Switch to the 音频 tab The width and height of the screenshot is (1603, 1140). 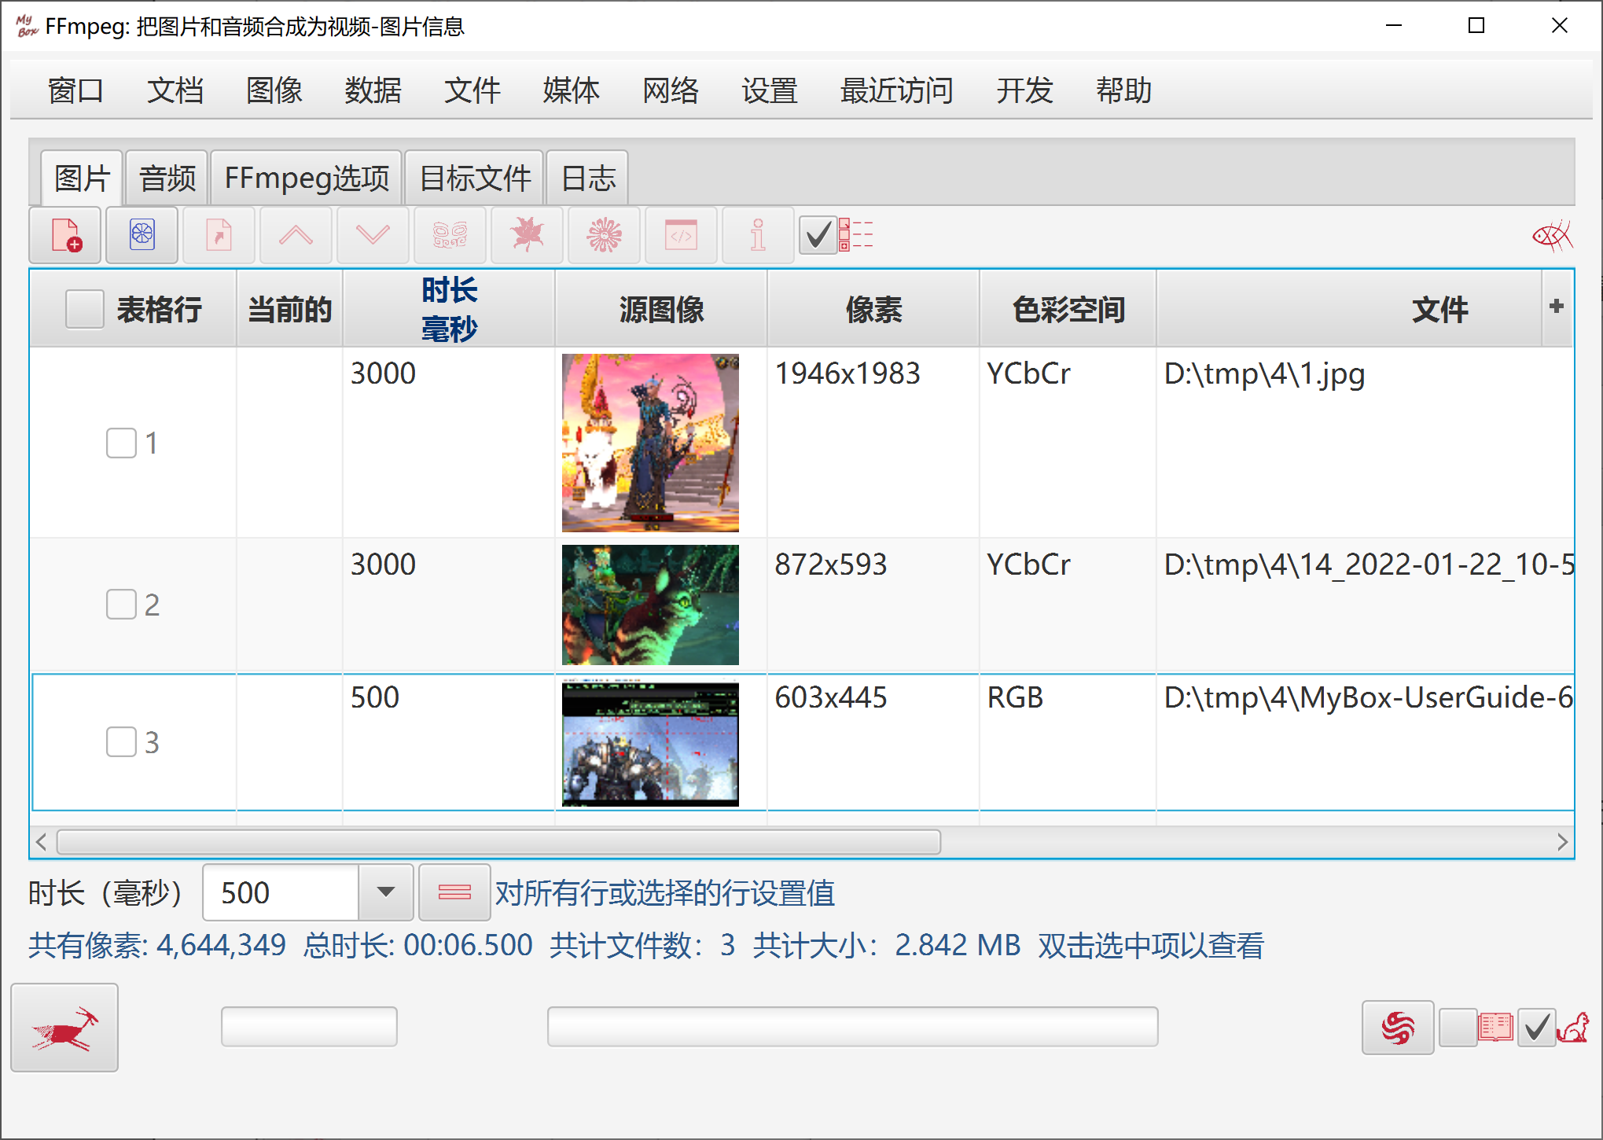167,178
